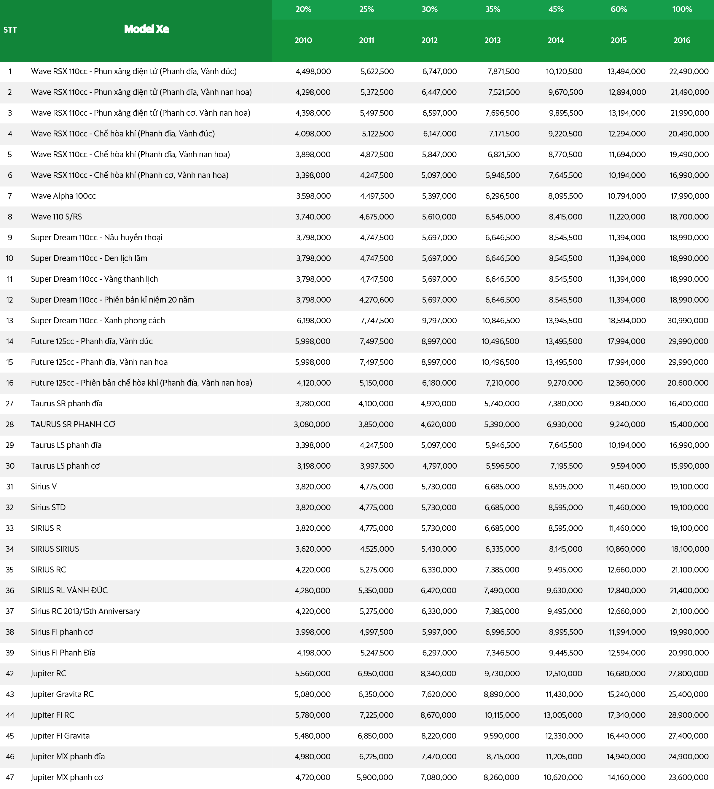Select the TAURUS SR PHANH CƠ row
Viewport: 714px width, 789px height.
(x=73, y=424)
